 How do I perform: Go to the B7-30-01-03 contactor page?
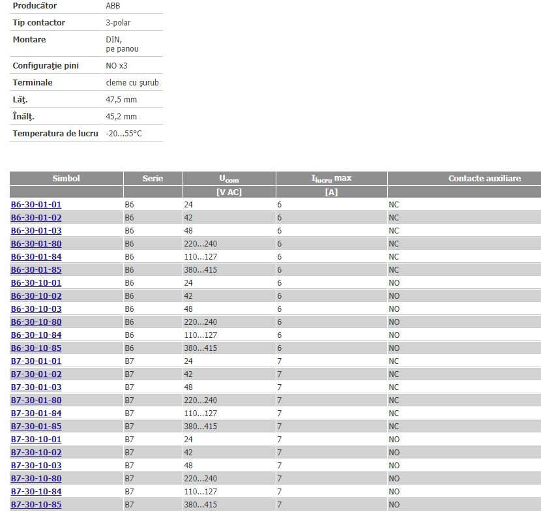point(37,387)
